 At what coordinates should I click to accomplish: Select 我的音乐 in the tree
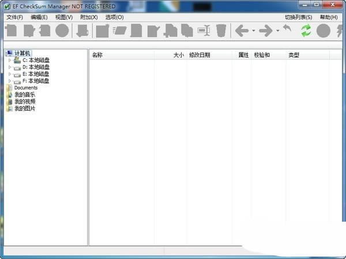pos(25,95)
